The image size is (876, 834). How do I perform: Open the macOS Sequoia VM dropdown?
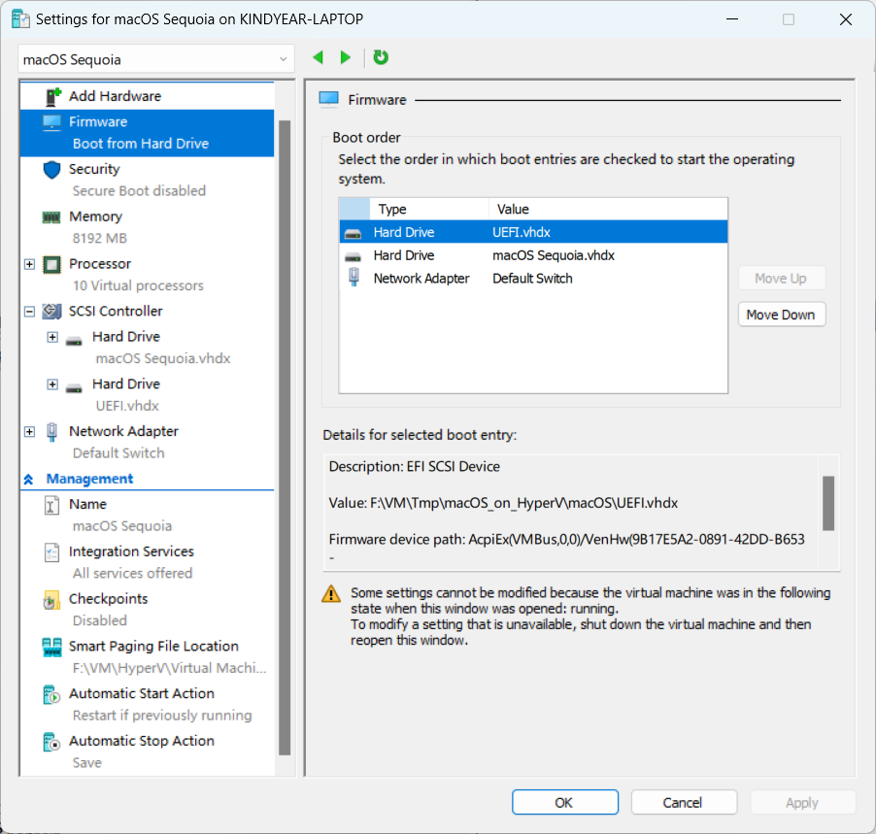(155, 59)
